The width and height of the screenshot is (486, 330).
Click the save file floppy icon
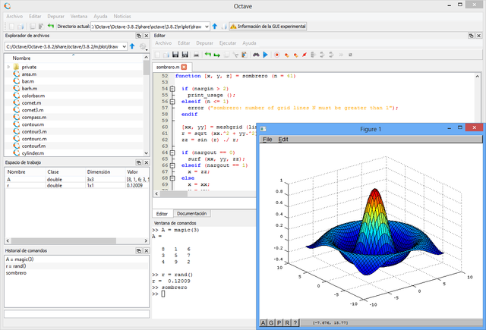tap(175, 55)
